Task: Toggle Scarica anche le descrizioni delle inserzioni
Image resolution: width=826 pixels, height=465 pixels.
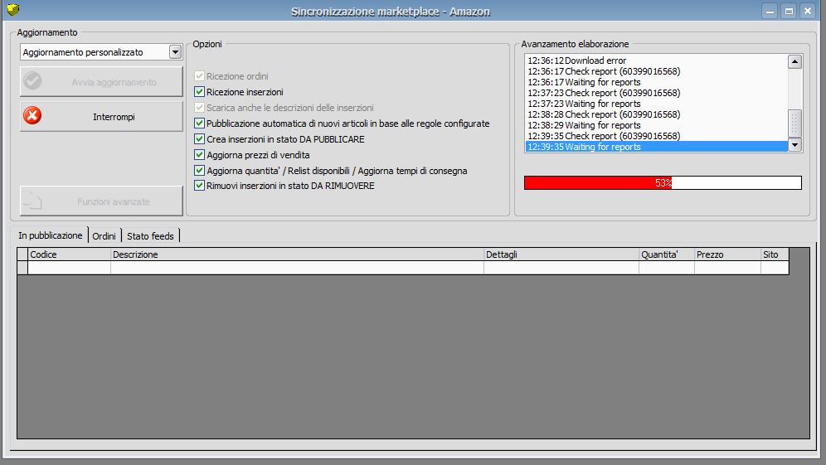Action: tap(199, 108)
